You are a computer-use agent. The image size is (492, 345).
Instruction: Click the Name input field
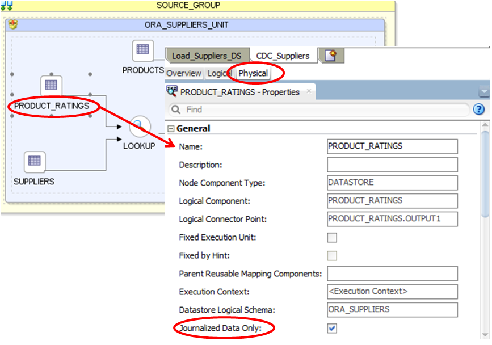click(x=392, y=146)
